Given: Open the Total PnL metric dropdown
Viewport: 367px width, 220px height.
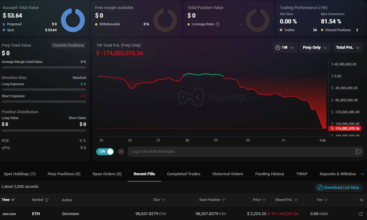Looking at the screenshot, I should click(x=348, y=48).
